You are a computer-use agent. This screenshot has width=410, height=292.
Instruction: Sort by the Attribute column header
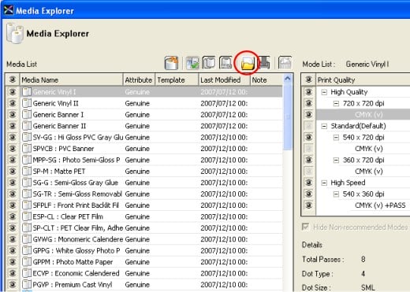tap(139, 79)
